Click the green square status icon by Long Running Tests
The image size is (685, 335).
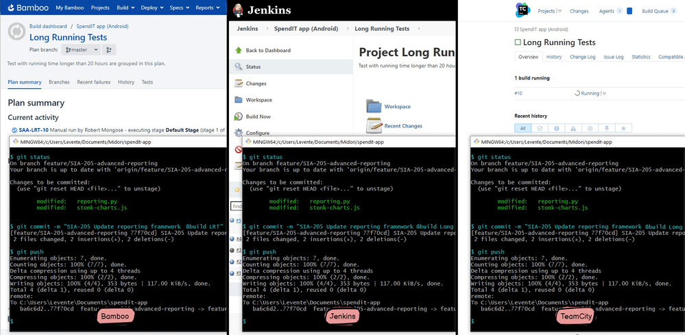[x=518, y=42]
